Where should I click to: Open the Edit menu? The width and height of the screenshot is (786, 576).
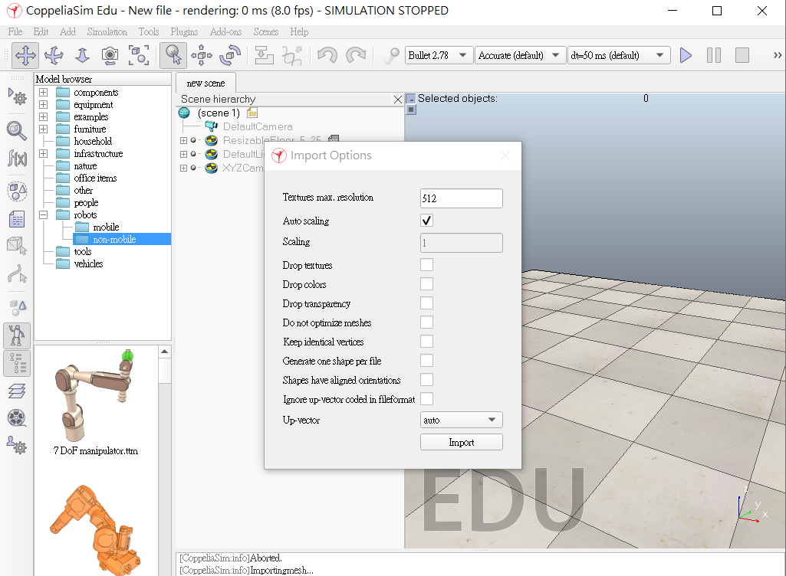point(41,31)
